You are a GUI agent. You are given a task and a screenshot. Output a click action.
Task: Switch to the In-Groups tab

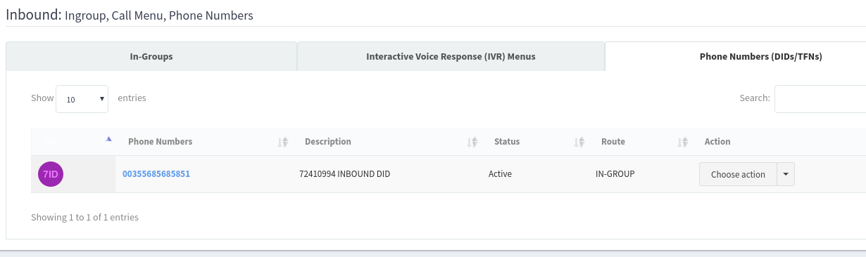(x=151, y=56)
